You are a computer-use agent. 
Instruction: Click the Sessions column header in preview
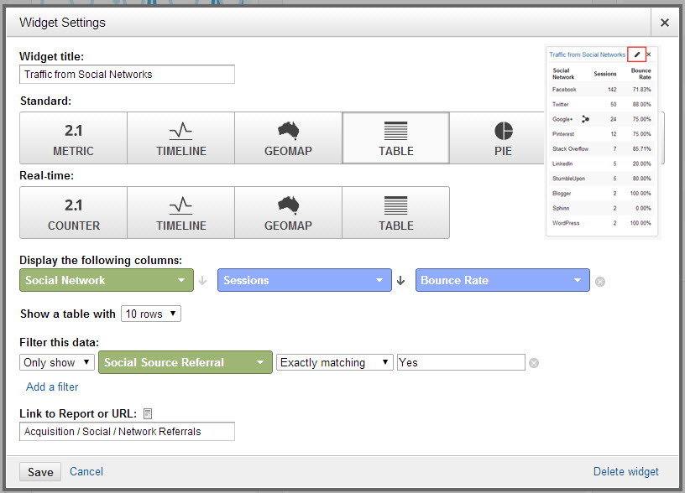point(605,74)
